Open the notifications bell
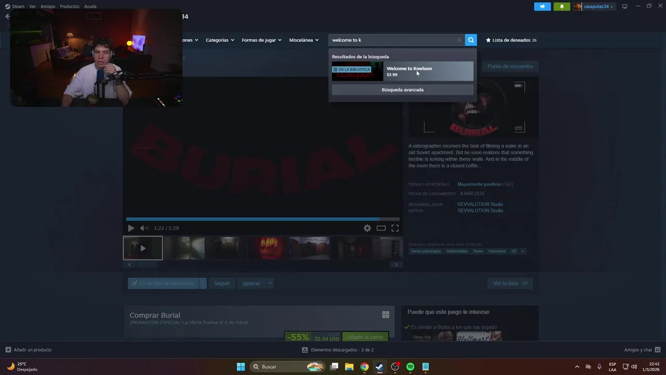Viewport: 666px width, 375px height. 562,6
